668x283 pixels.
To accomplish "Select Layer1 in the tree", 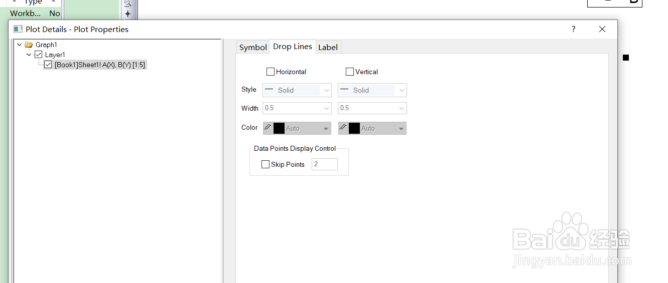I will tap(55, 55).
